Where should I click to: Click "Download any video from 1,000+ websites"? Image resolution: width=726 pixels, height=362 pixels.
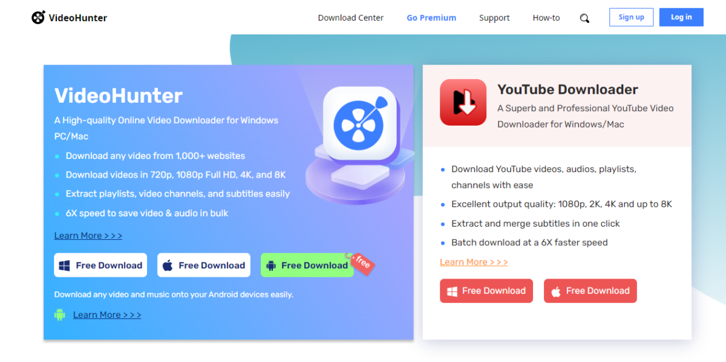(155, 156)
